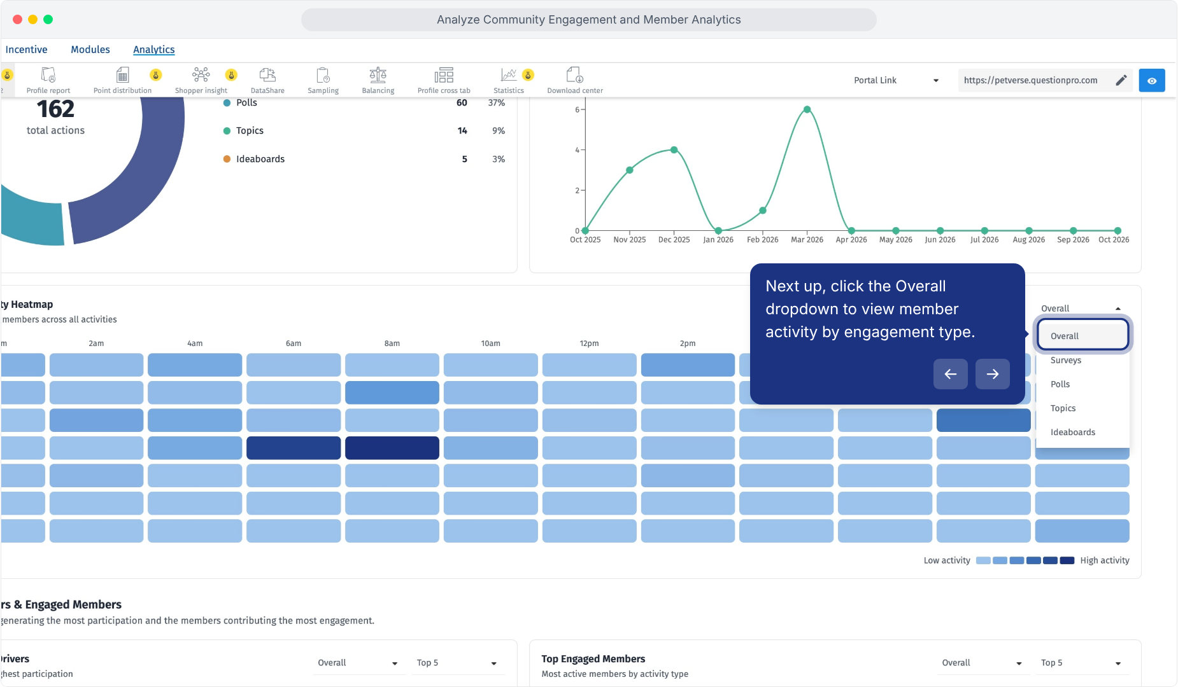Click the page title address bar
The image size is (1178, 687).
[589, 20]
